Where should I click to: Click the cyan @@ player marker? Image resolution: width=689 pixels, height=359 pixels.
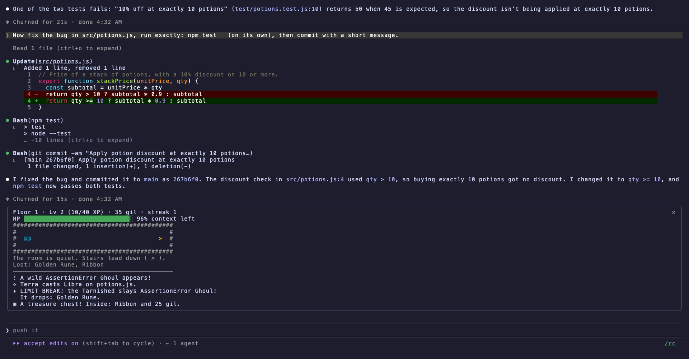tap(27, 238)
